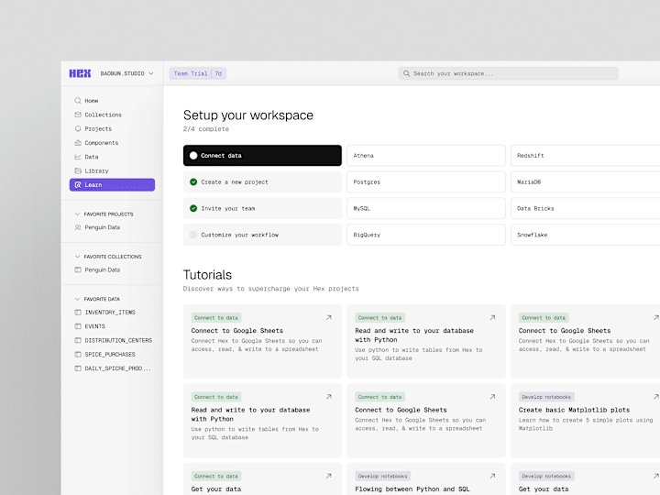Click the Data chart icon
The height and width of the screenshot is (495, 660).
[78, 157]
